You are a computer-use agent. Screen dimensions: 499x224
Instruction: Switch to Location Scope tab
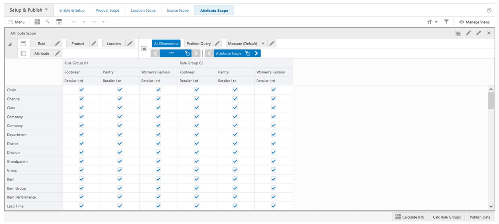point(143,10)
